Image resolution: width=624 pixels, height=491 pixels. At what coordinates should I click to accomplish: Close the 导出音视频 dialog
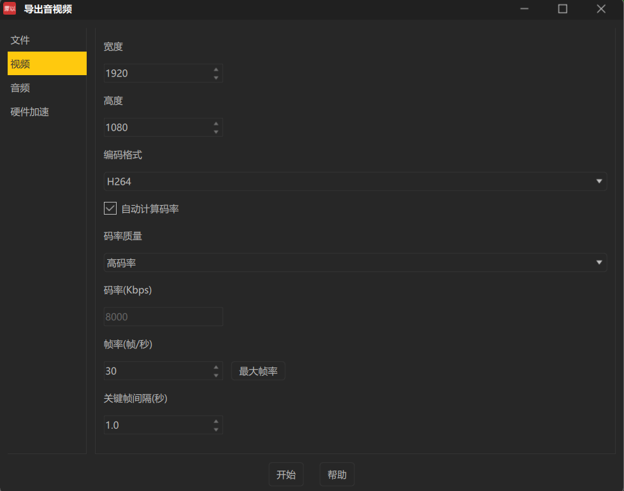pyautogui.click(x=601, y=9)
